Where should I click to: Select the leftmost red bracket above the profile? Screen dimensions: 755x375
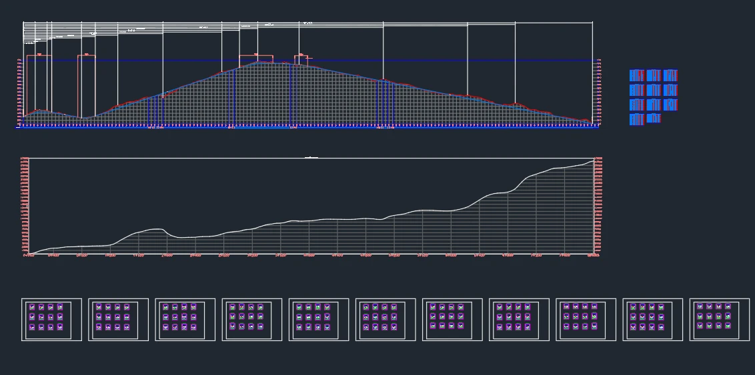pos(39,55)
